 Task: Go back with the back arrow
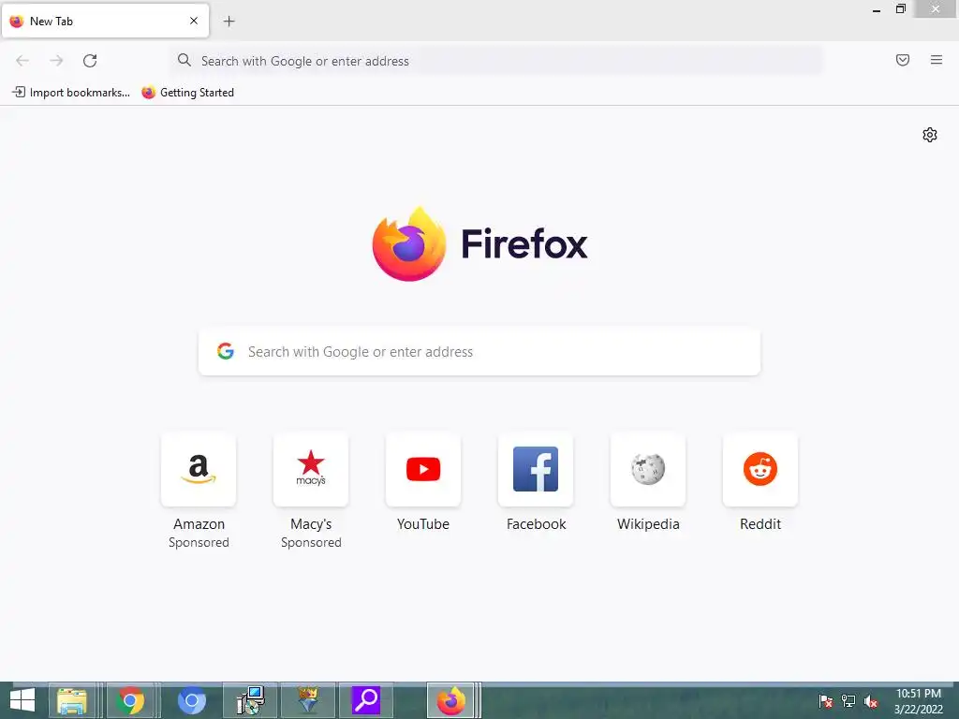click(x=22, y=61)
